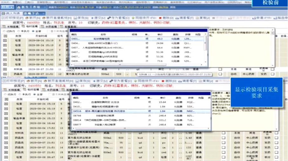288x161 pixels.
Task: Expand the row icon of the first 检查 order in the upper list
Action: (x=5, y=41)
